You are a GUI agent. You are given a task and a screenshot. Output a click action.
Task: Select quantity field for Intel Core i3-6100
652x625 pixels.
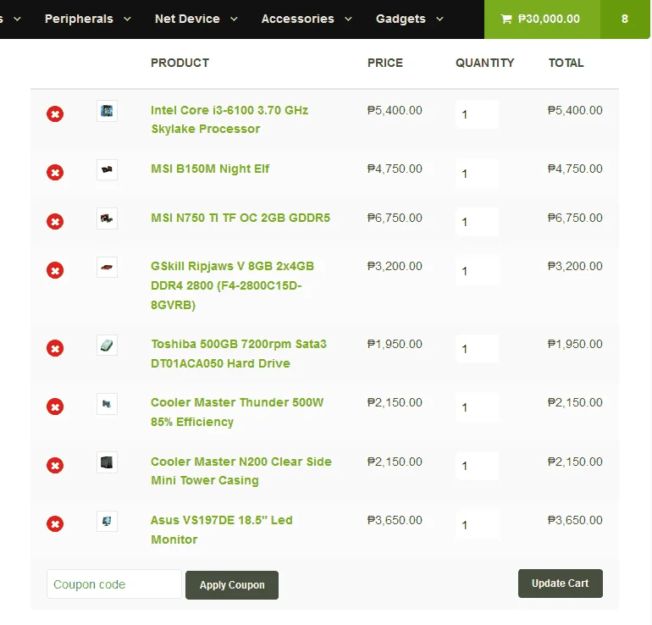click(478, 114)
